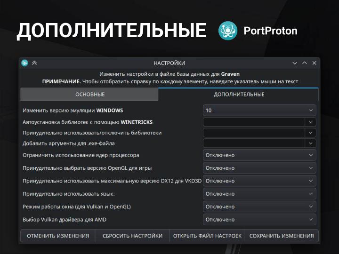Click the СБРОСИТЬ НАСТРОЙКИ button

click(132, 236)
